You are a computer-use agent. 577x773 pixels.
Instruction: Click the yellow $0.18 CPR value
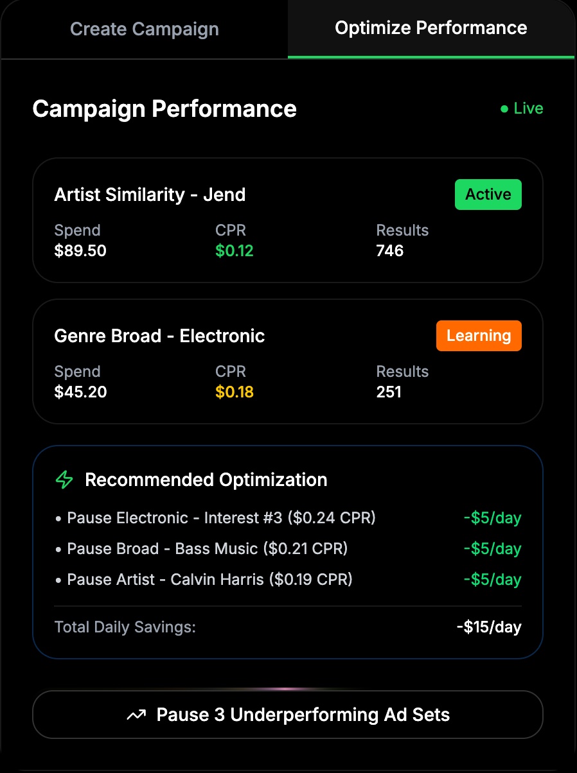click(235, 392)
